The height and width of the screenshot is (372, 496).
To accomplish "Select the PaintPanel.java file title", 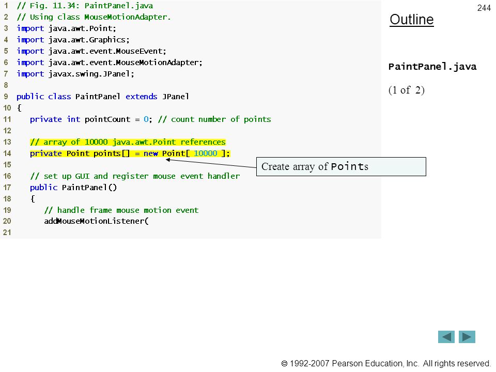I will [432, 67].
